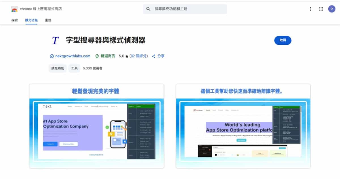Image resolution: width=340 pixels, height=179 pixels.
Task: Open the first screenshot 輕鬆發現完美的字體
Action: tap(97, 126)
